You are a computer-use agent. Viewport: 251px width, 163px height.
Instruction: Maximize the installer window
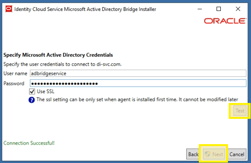218,9
